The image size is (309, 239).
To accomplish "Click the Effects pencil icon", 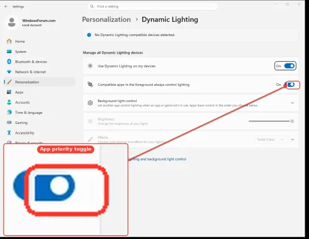I will click(x=90, y=139).
